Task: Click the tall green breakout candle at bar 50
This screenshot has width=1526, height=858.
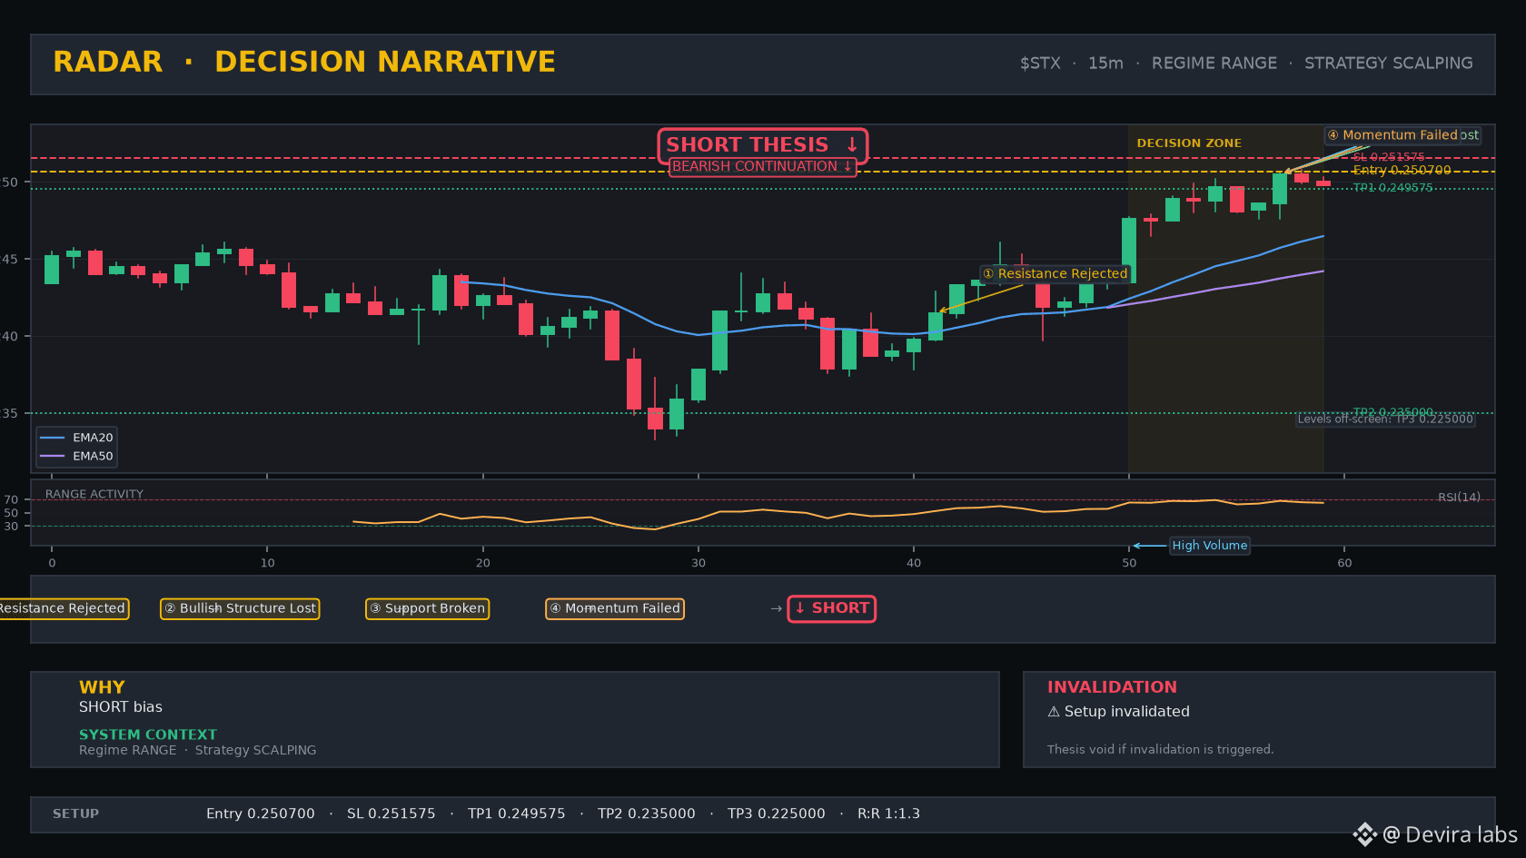Action: 1129,251
